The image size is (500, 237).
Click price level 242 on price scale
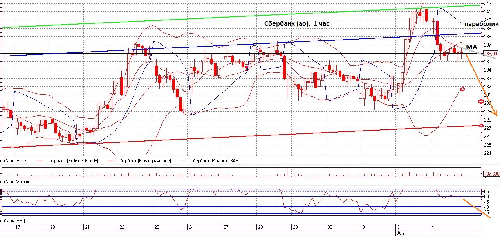[488, 3]
